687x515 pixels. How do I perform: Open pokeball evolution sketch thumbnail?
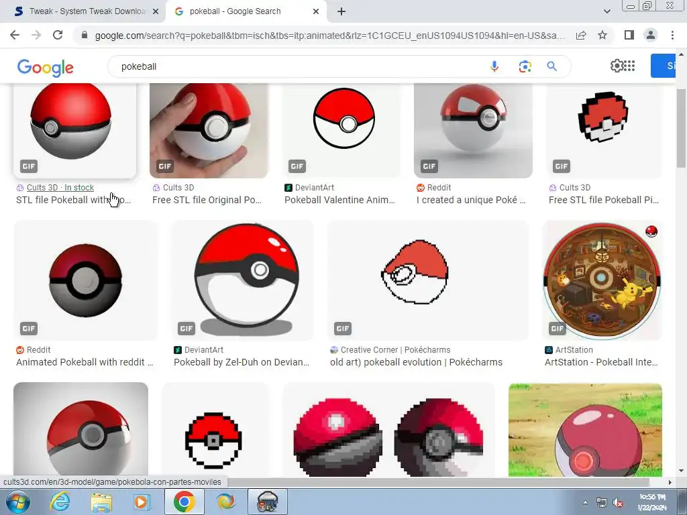(428, 280)
